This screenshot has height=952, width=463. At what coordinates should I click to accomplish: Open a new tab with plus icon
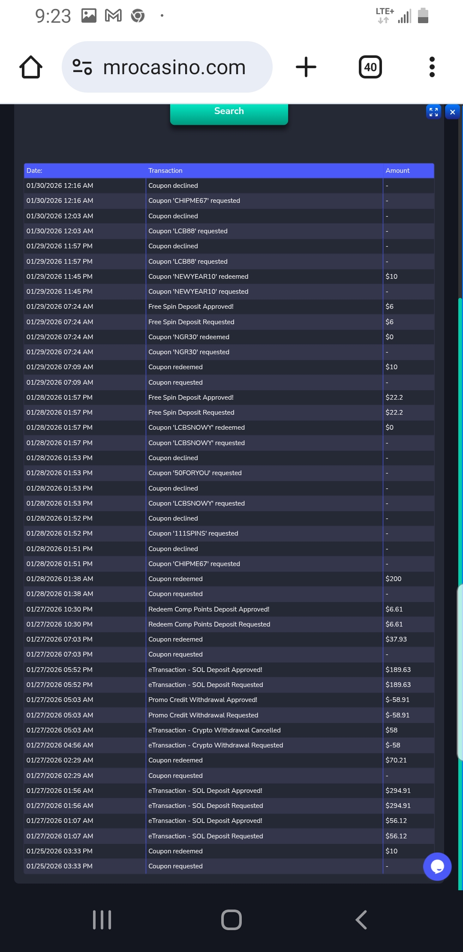306,67
